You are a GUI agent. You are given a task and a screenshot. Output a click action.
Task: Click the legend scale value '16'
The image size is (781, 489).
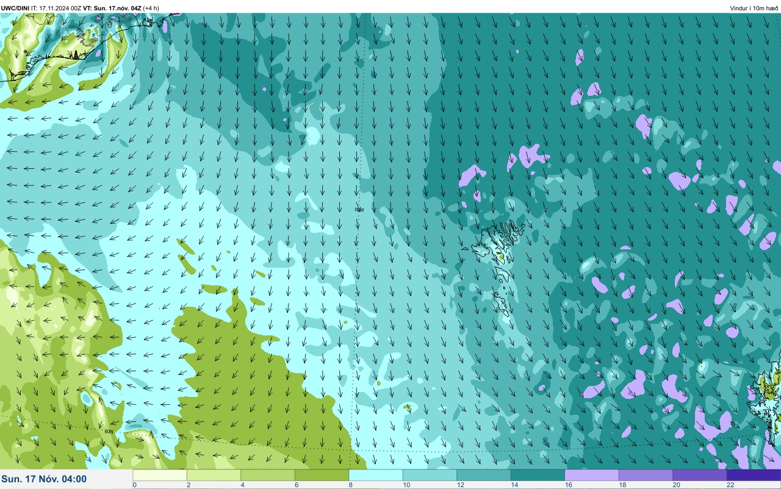568,485
